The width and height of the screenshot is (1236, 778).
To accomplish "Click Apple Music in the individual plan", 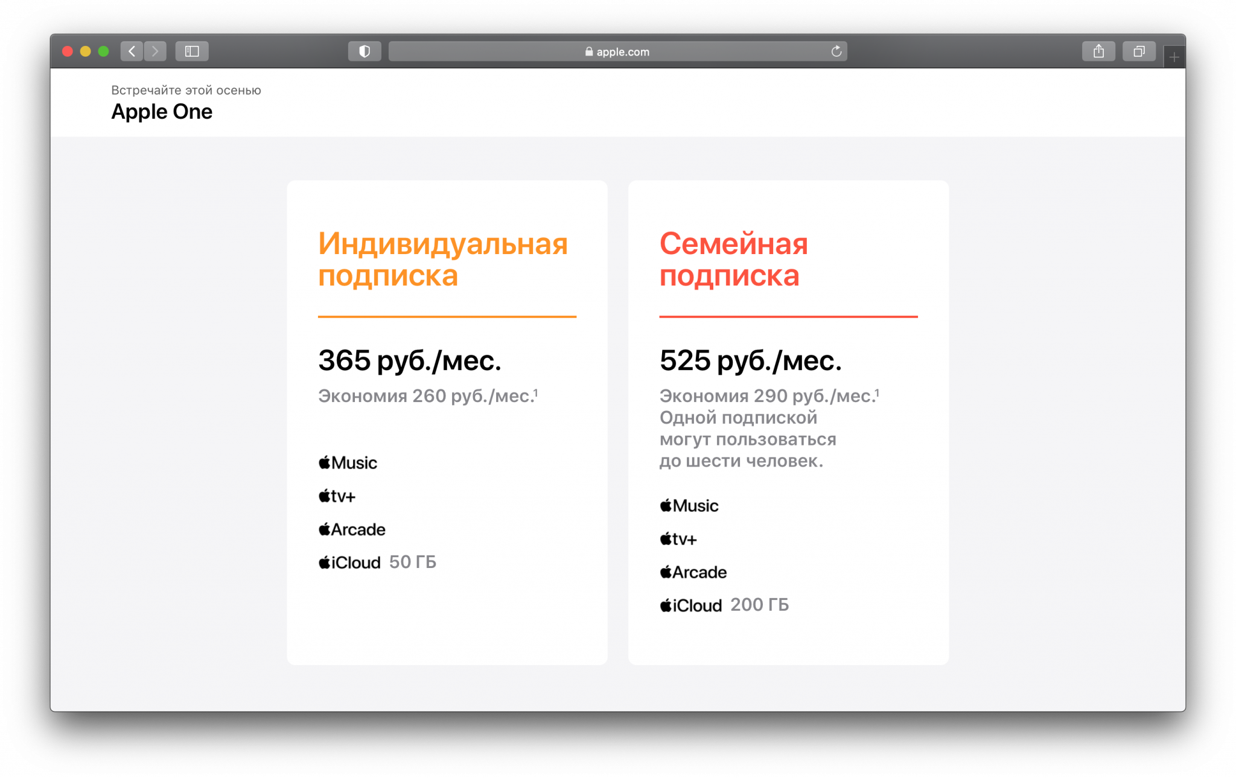I will (x=348, y=463).
